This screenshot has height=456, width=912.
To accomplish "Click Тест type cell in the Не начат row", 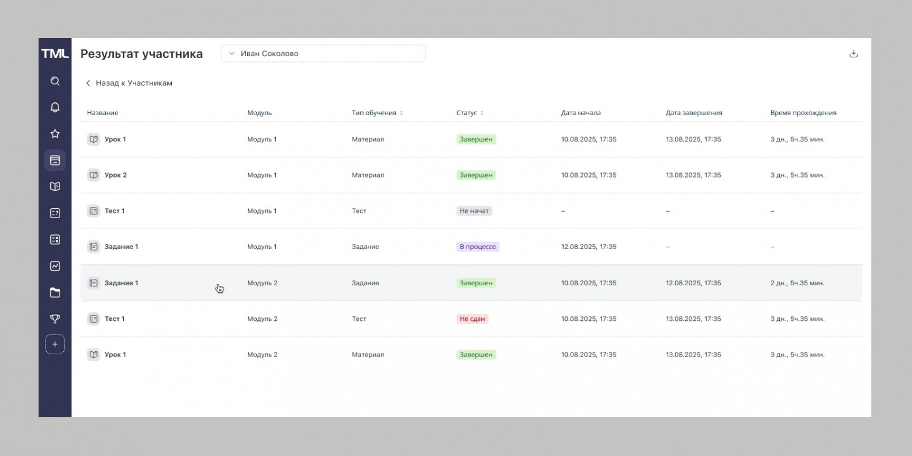I will pos(359,210).
